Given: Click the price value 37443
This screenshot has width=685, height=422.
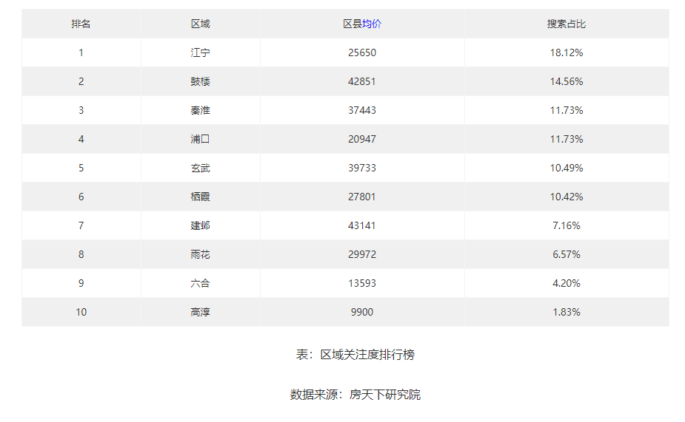Looking at the screenshot, I should [x=362, y=110].
